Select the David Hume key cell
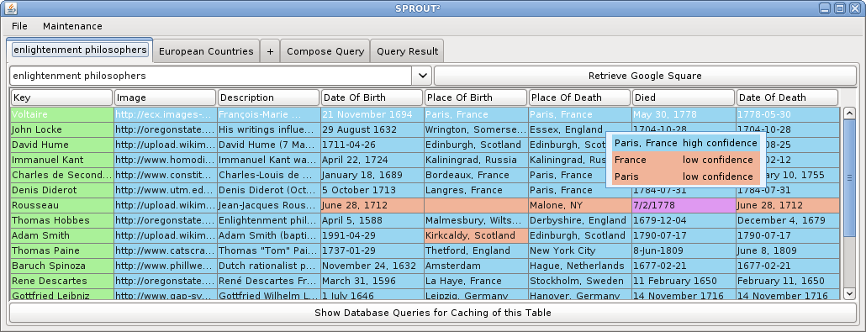 tap(62, 145)
